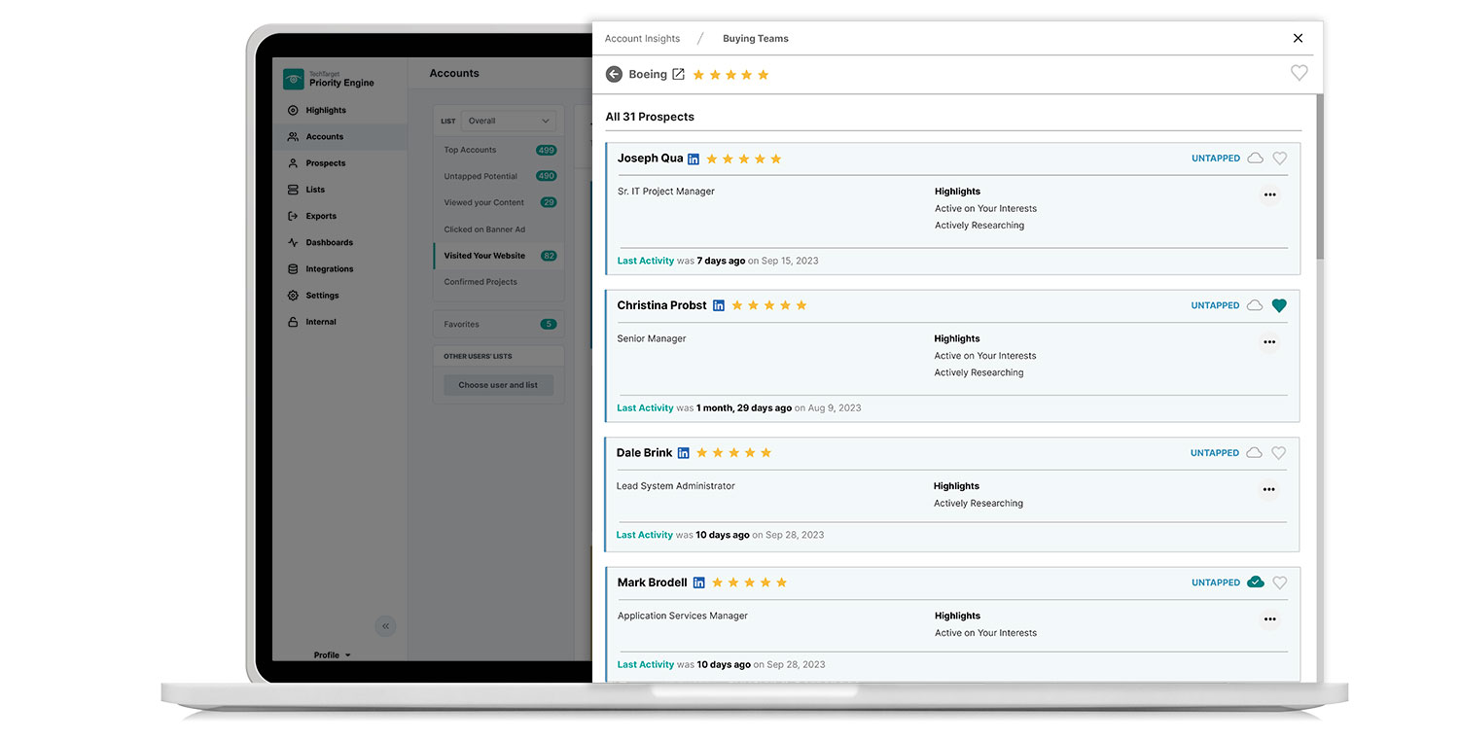Select the Clicked on Banner Ad list
This screenshot has width=1459, height=741.
pyautogui.click(x=499, y=229)
